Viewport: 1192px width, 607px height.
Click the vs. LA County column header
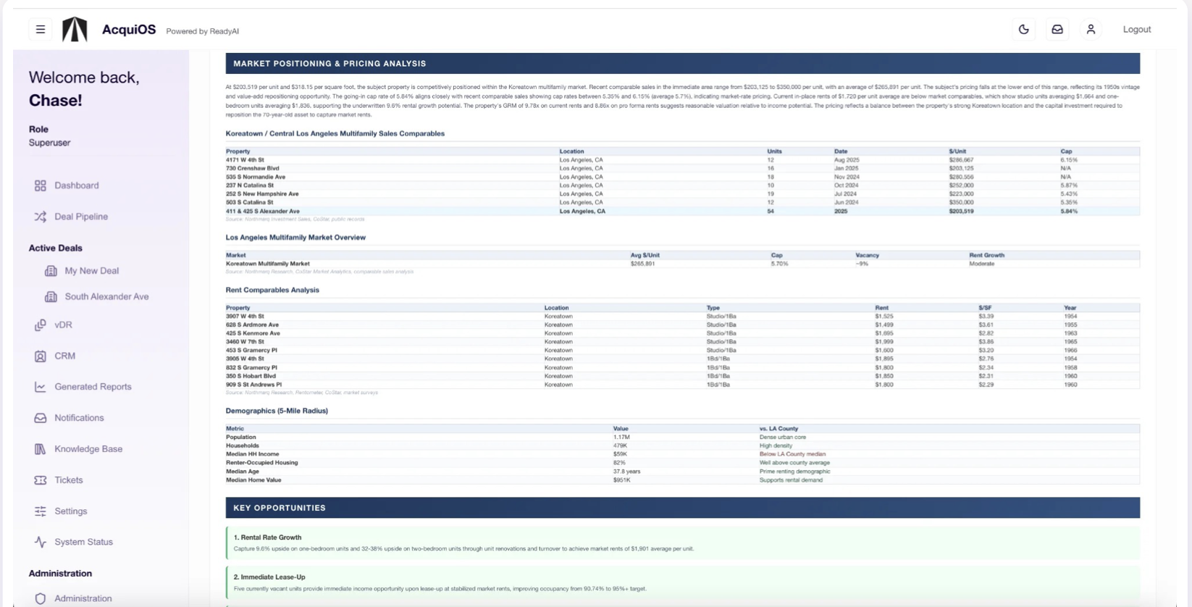pyautogui.click(x=778, y=429)
